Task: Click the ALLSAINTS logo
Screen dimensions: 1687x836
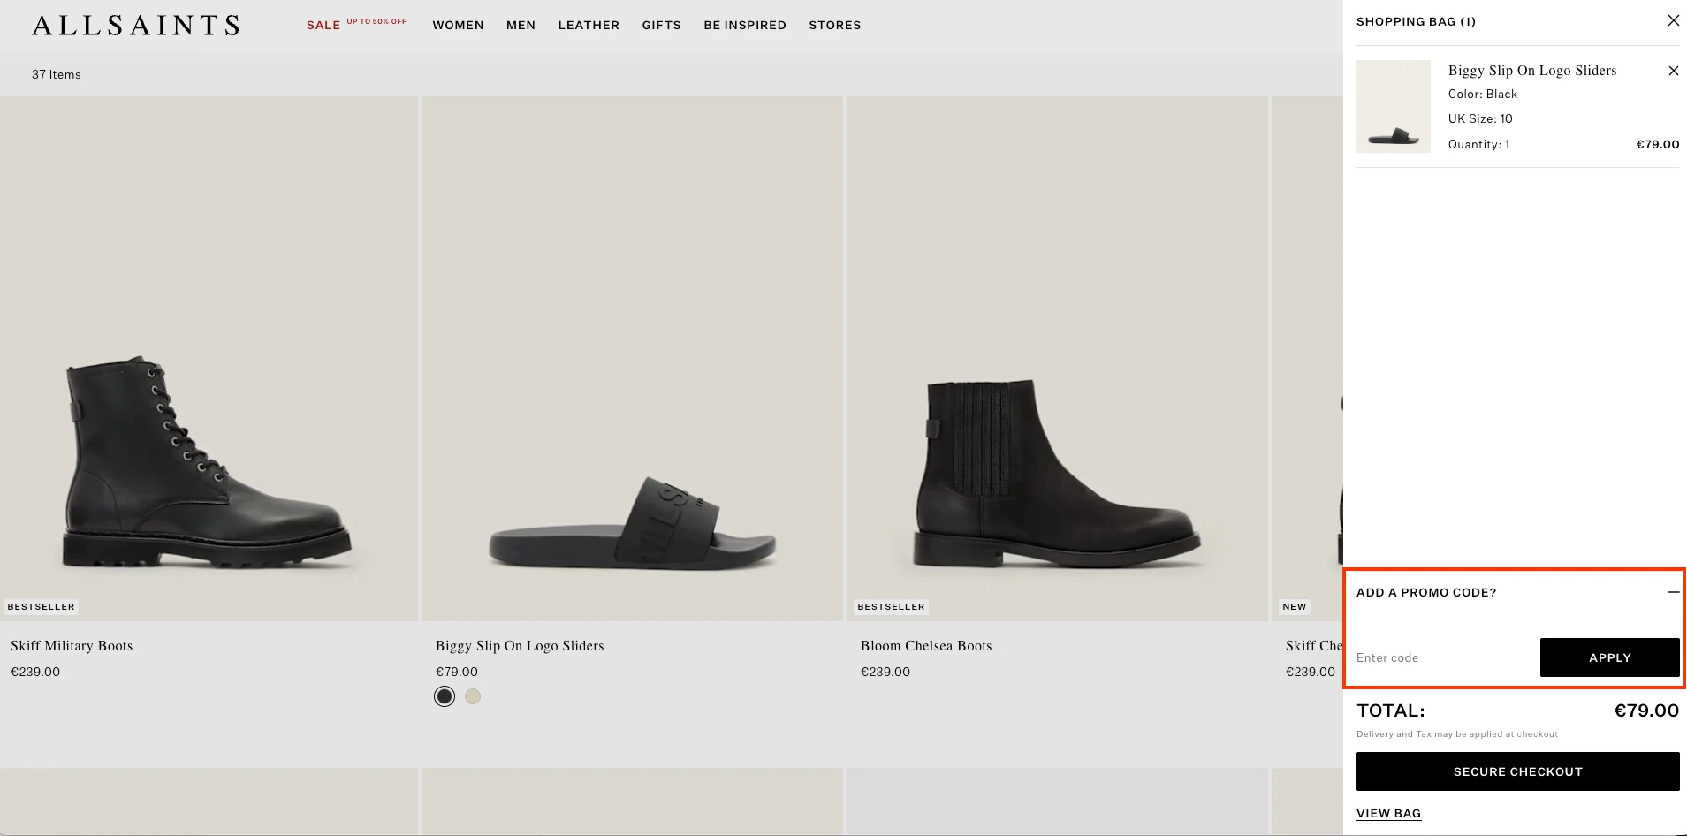Action: [x=136, y=25]
